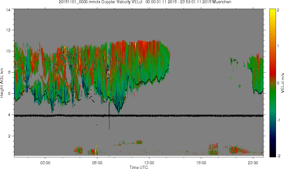Viewport: 284px width, 169px height.
Task: Click the '23:00' time axis label
Action: click(253, 163)
